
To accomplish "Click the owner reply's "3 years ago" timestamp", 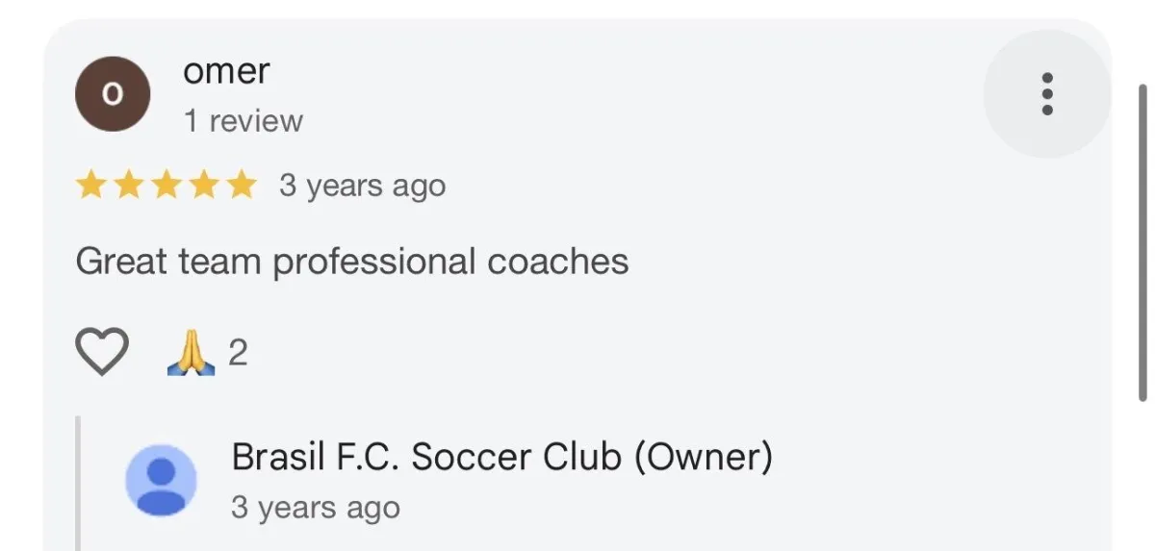I will coord(315,507).
